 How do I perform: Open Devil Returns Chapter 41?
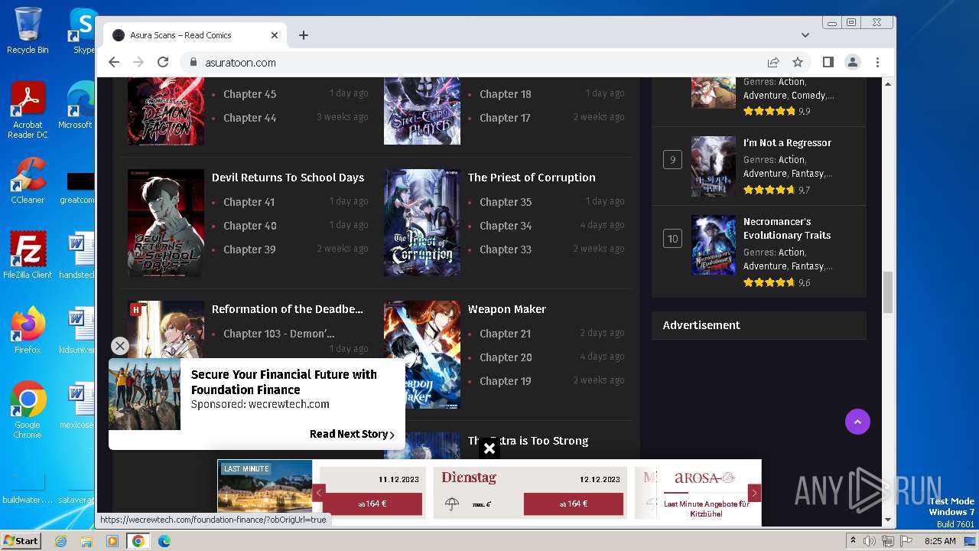249,202
